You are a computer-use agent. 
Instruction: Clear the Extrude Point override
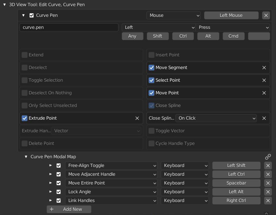click(x=137, y=118)
